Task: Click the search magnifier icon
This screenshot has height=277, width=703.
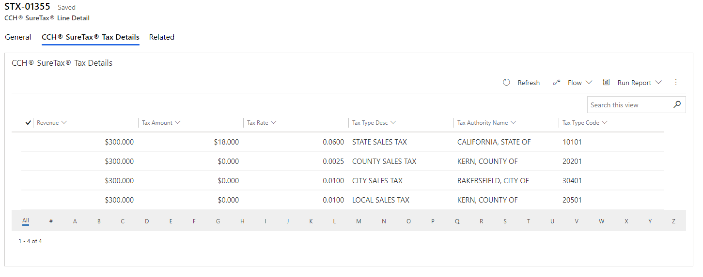Action: pos(677,104)
